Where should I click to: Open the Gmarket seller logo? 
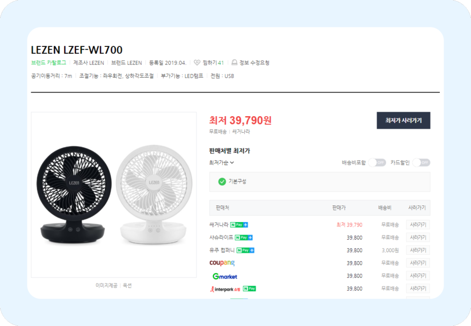coord(225,276)
